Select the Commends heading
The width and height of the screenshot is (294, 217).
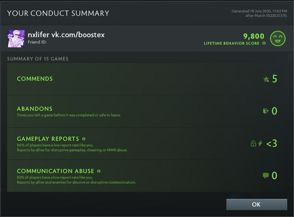click(x=35, y=79)
